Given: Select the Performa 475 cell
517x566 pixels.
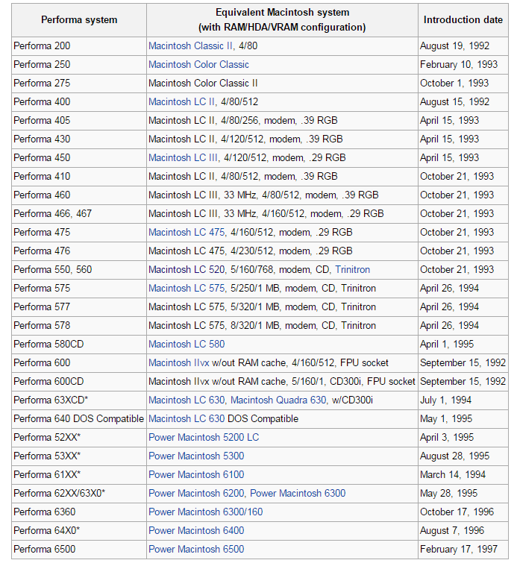Looking at the screenshot, I should [x=79, y=233].
